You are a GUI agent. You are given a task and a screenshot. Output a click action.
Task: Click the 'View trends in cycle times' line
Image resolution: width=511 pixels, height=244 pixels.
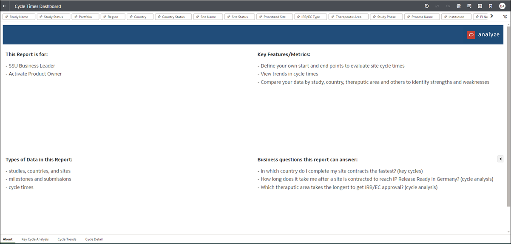click(288, 74)
